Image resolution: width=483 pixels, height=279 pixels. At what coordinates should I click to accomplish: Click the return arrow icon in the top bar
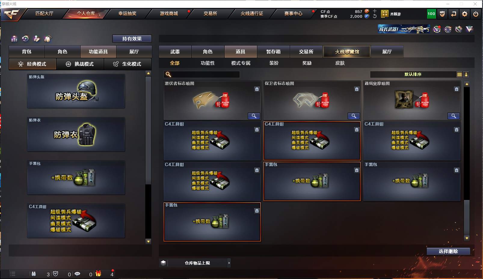[454, 14]
